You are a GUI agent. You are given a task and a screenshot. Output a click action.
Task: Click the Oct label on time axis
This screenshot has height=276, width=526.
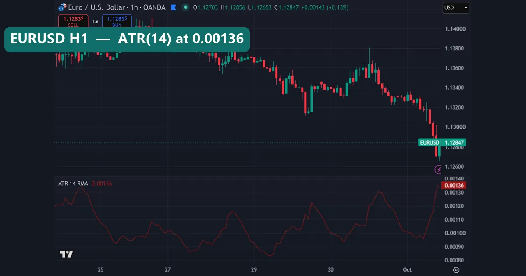[408, 269]
